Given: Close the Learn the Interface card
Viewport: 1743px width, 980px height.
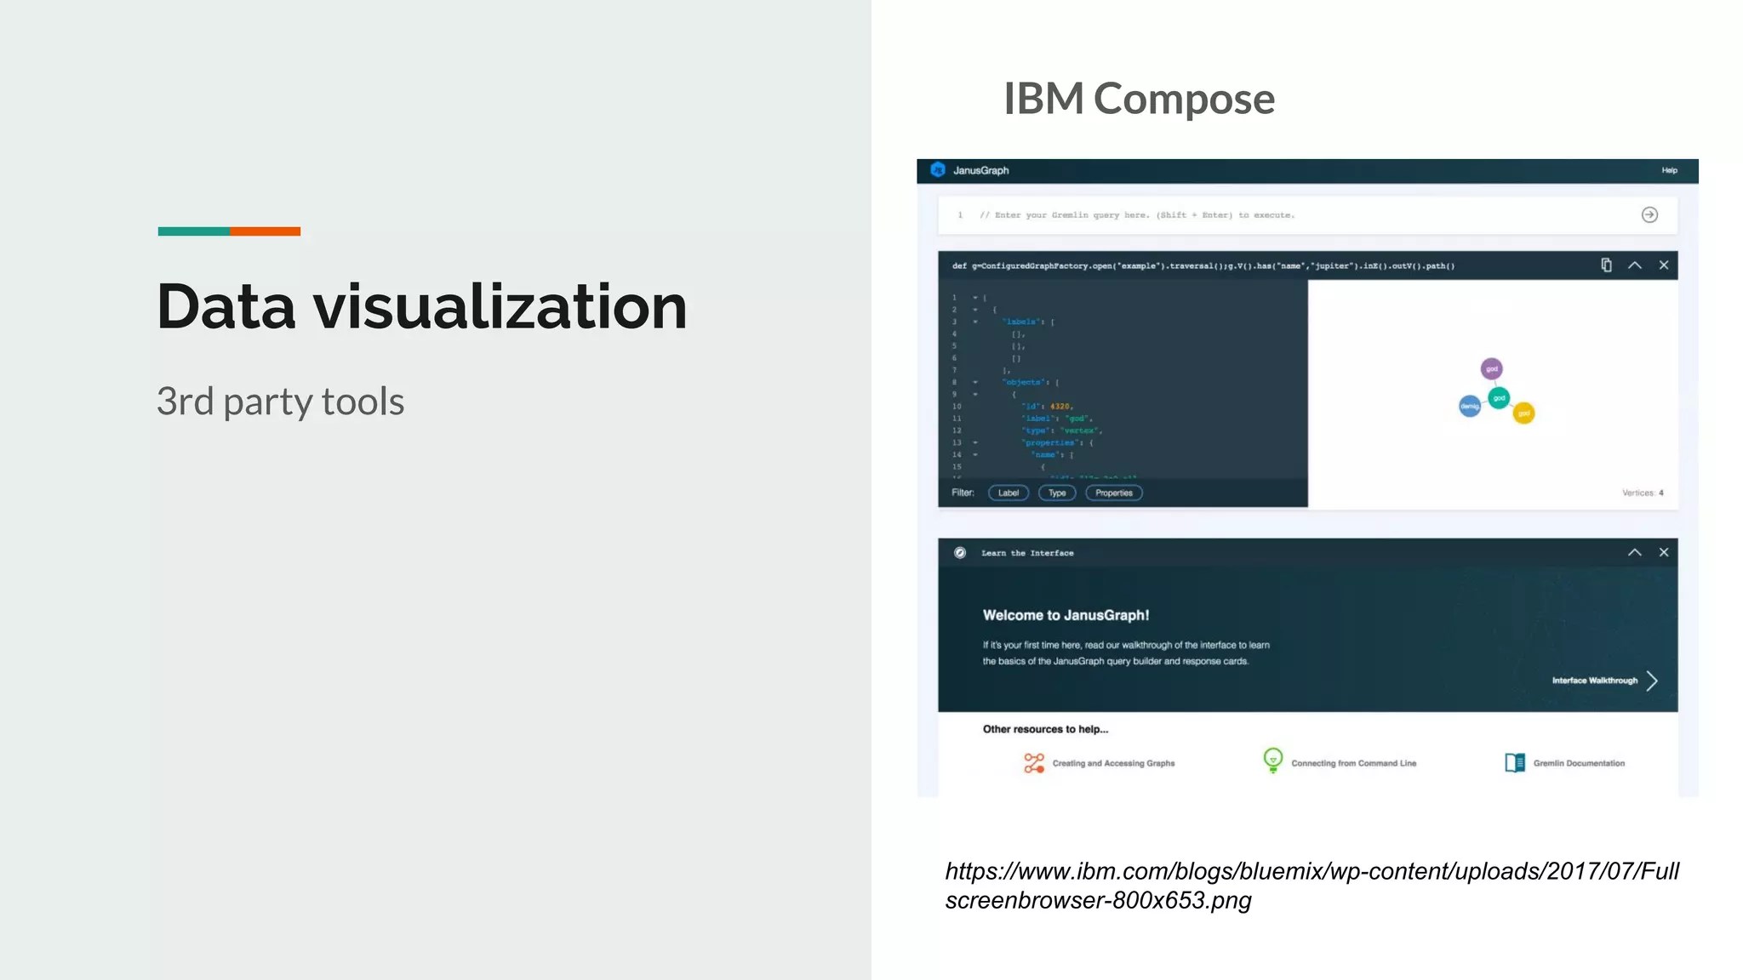Looking at the screenshot, I should (x=1664, y=553).
